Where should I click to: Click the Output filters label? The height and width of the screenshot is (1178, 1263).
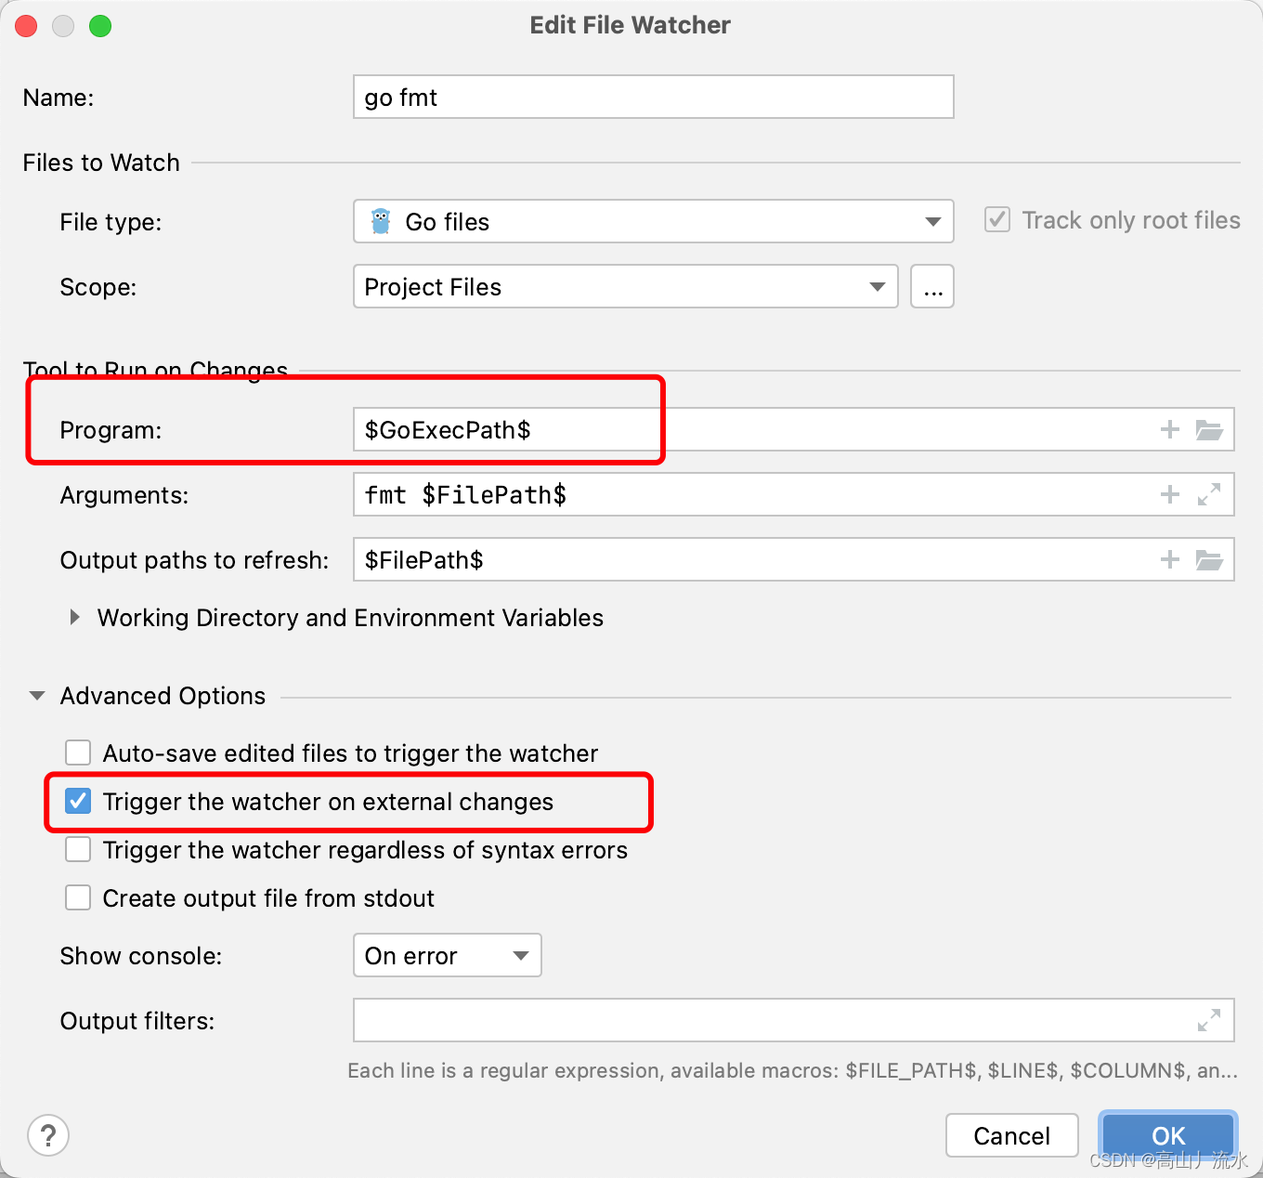pos(137,1020)
